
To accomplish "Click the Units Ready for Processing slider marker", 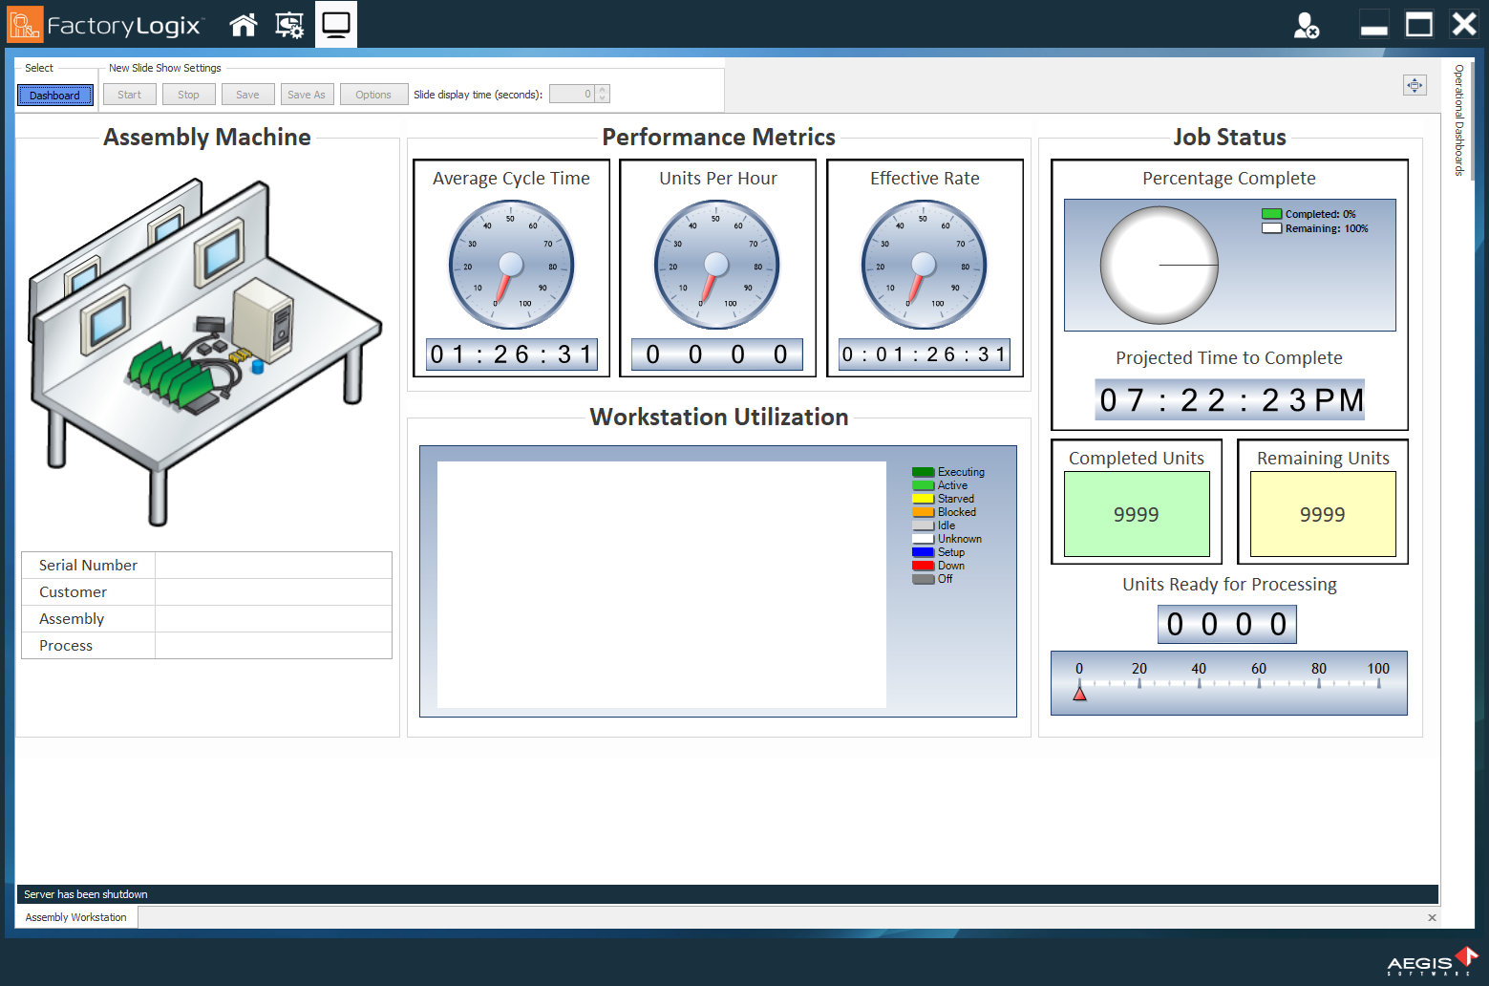I will (x=1079, y=695).
